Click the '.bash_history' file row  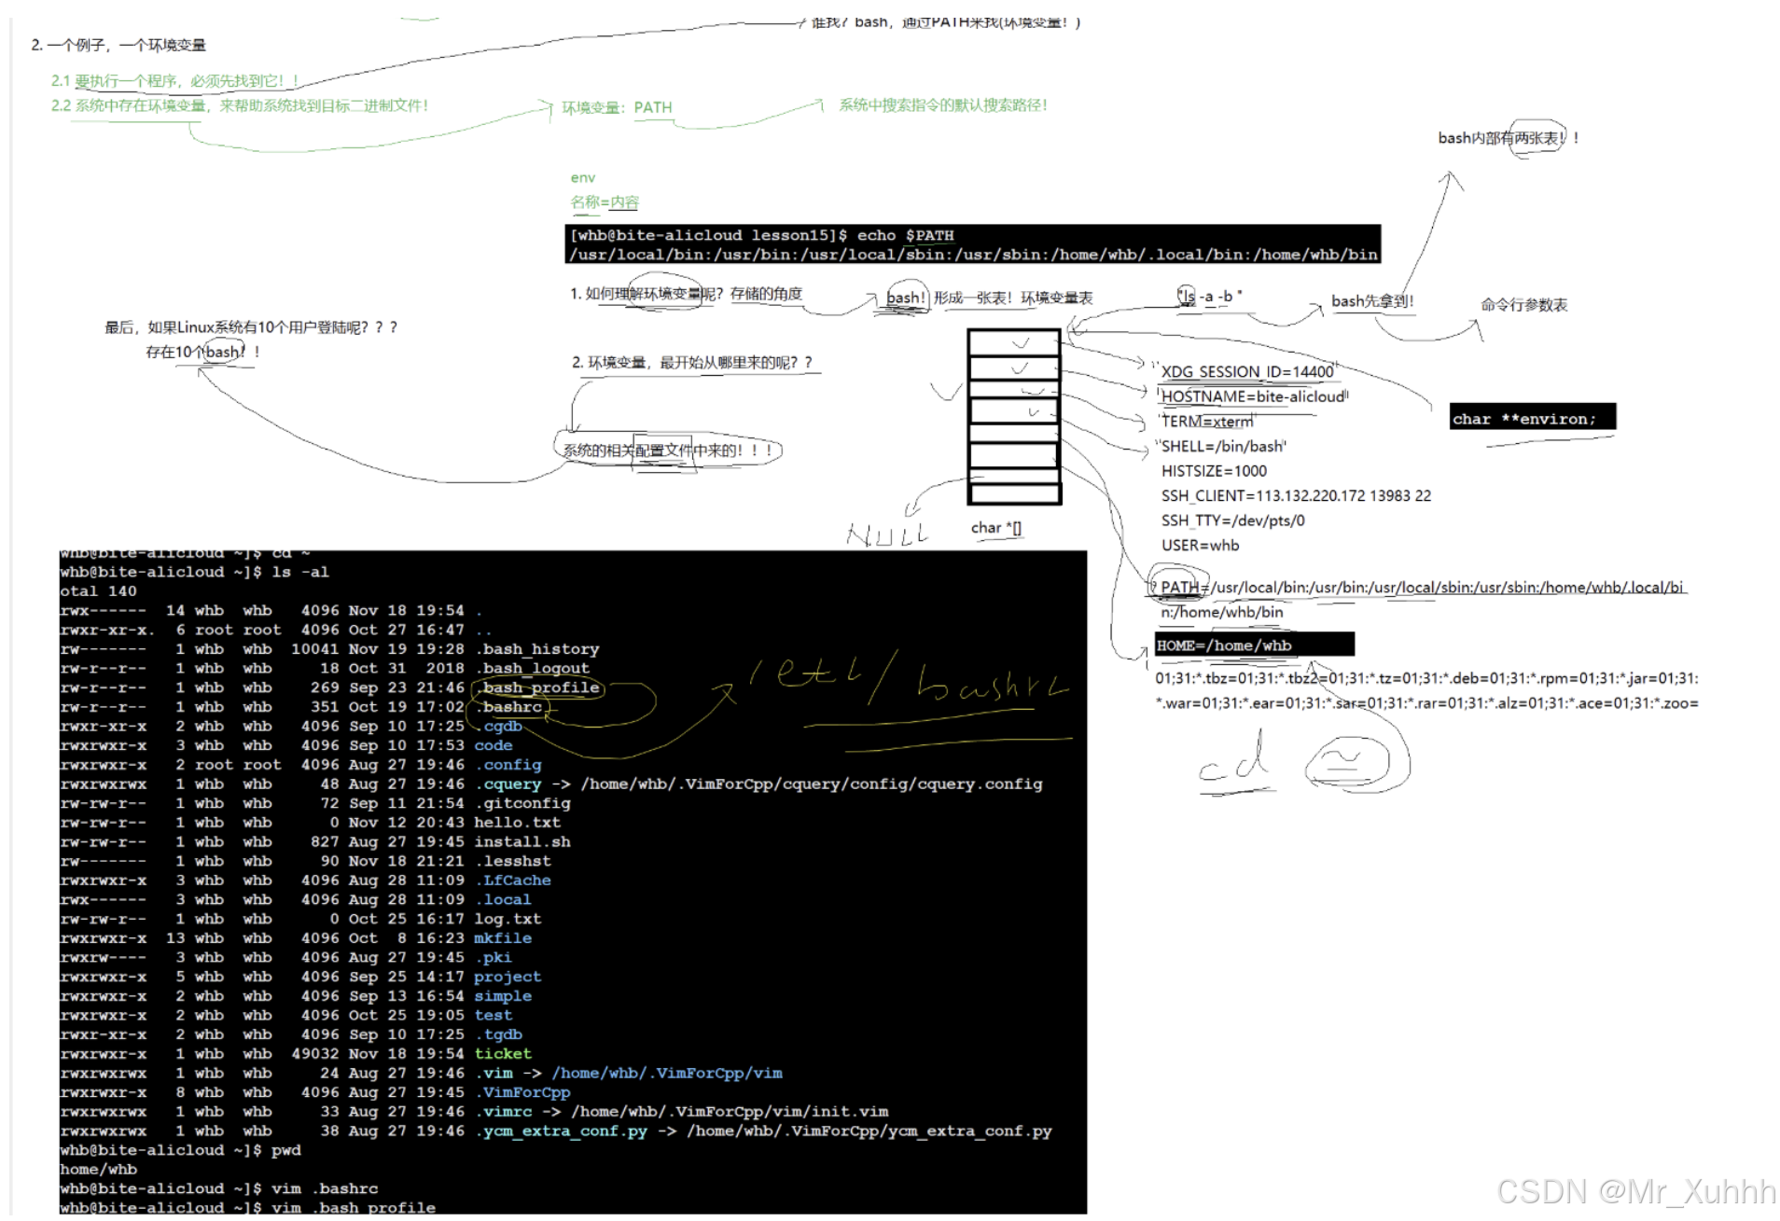coord(329,648)
